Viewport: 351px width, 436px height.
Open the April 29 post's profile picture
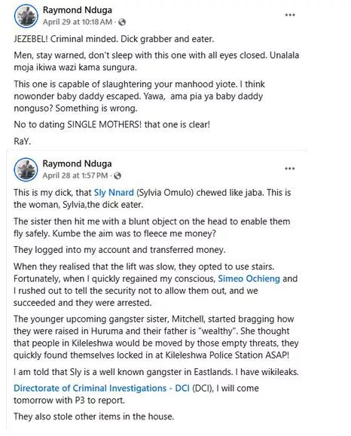click(26, 16)
